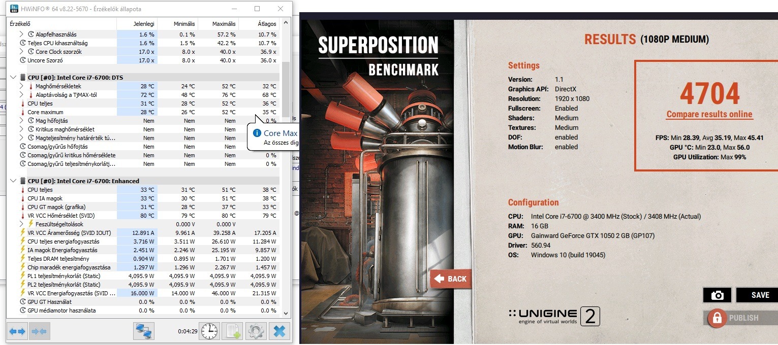
Task: Click the CPU DTS chip icon in header
Action: pos(23,78)
